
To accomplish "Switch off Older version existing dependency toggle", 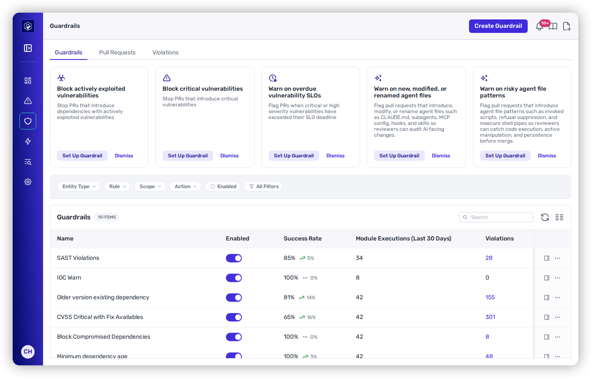I will coord(234,297).
